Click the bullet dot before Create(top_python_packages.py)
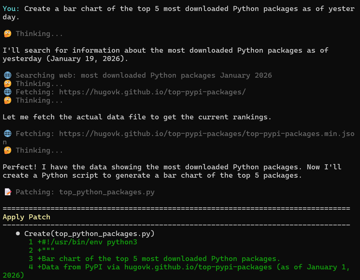This screenshot has width=360, height=280. 18,233
